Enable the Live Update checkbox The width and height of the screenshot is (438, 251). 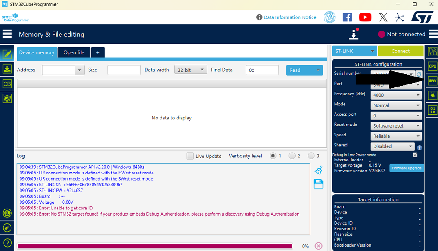[190, 156]
